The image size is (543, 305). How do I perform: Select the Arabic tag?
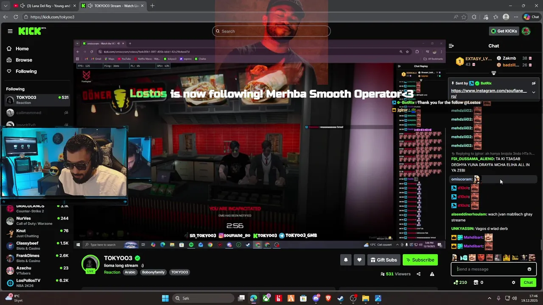pyautogui.click(x=130, y=272)
